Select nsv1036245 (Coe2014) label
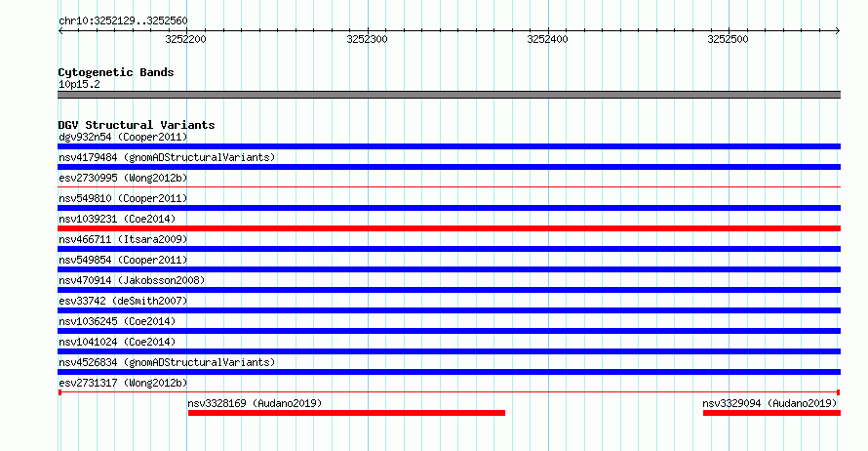The width and height of the screenshot is (868, 451). [x=117, y=321]
